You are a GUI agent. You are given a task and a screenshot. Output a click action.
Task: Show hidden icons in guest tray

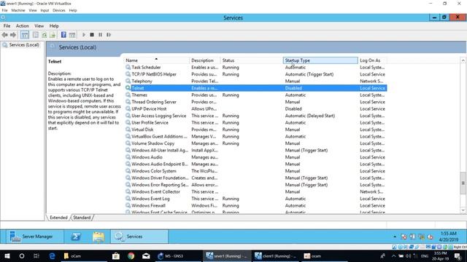click(x=395, y=237)
